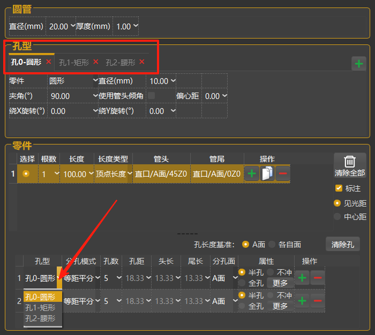Open the 分孔模式 dropdown in row 1
The width and height of the screenshot is (375, 335).
tap(82, 278)
